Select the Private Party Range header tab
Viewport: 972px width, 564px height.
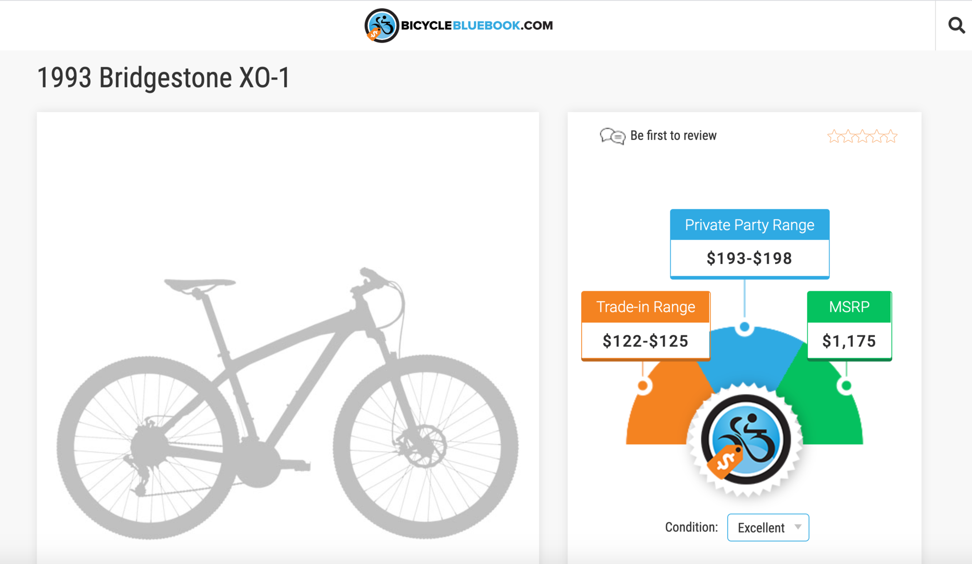749,225
